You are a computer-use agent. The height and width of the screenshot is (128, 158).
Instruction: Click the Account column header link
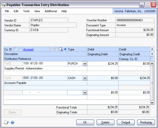point(28,49)
